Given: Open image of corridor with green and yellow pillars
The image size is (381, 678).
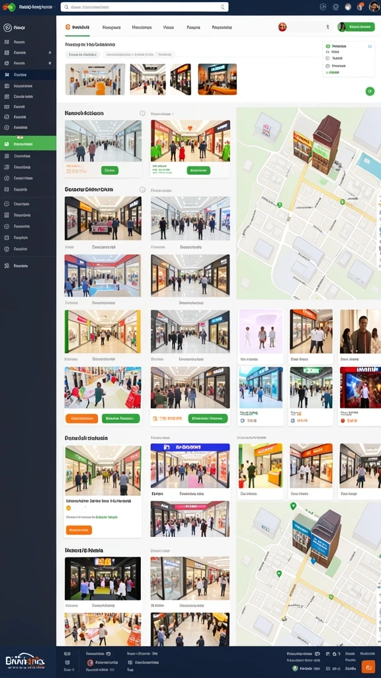Looking at the screenshot, I should [x=103, y=332].
